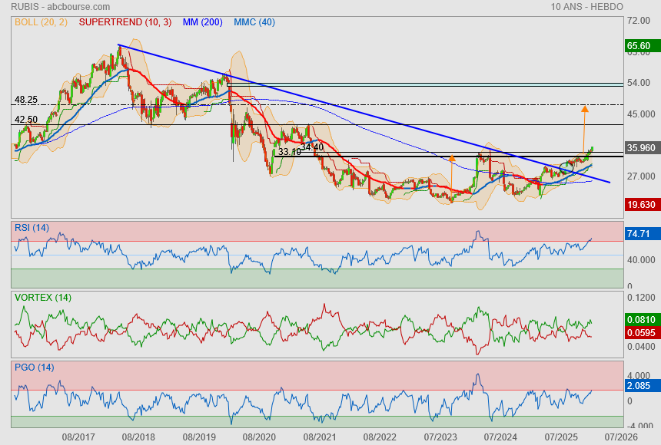The width and height of the screenshot is (661, 445).
Task: Click the red 0.0595 Vortex value tag
Action: [641, 332]
